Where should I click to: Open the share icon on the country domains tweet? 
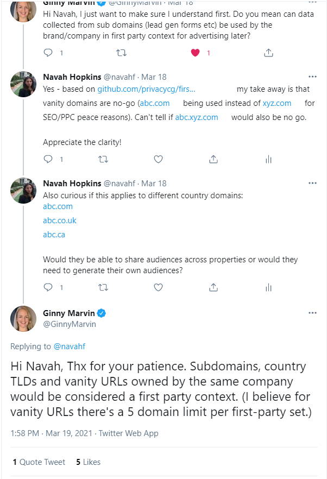point(213,287)
